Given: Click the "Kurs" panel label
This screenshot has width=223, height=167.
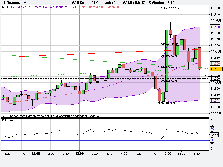Looking at the screenshot, I should [4, 8].
